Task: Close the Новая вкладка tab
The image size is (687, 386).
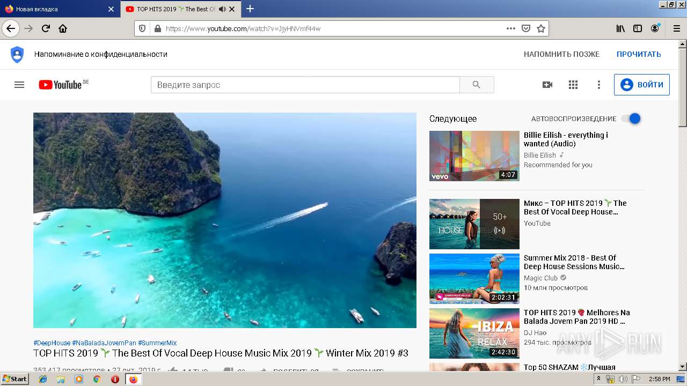Action: pos(111,9)
